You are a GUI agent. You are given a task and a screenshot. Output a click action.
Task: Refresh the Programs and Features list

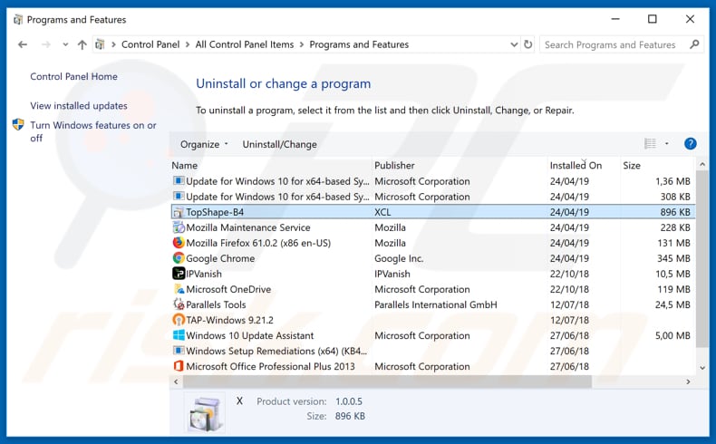tap(527, 44)
